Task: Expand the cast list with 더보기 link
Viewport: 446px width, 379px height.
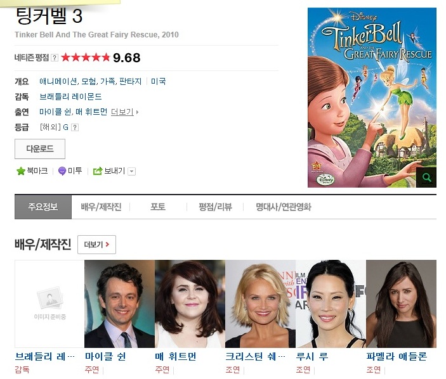Action: [x=124, y=112]
